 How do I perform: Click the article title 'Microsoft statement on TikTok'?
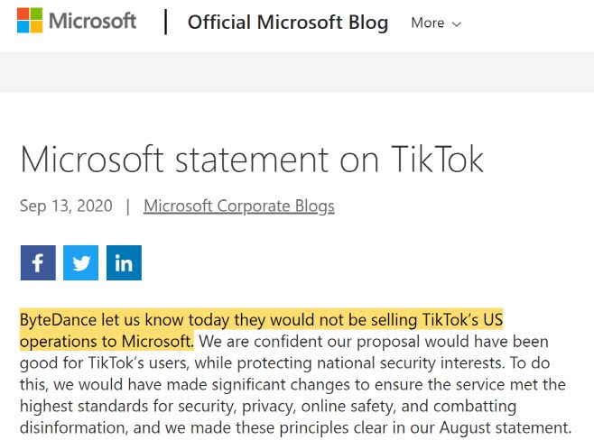(252, 159)
